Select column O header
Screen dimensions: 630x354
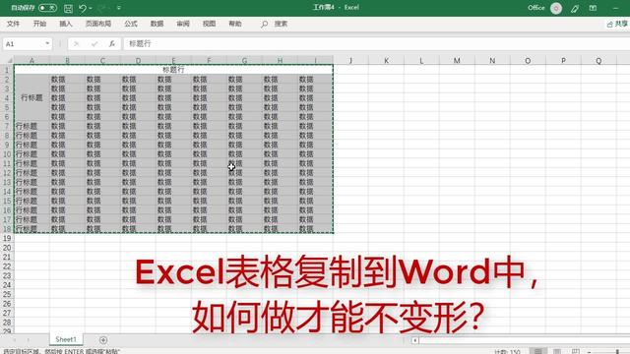click(528, 61)
